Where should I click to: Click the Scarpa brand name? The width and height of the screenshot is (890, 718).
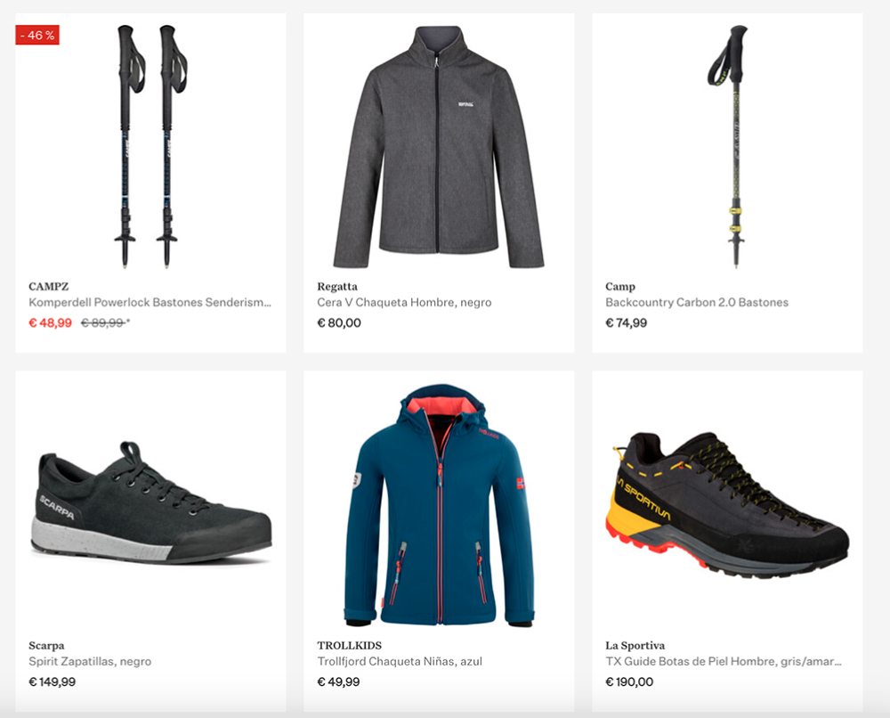[46, 645]
